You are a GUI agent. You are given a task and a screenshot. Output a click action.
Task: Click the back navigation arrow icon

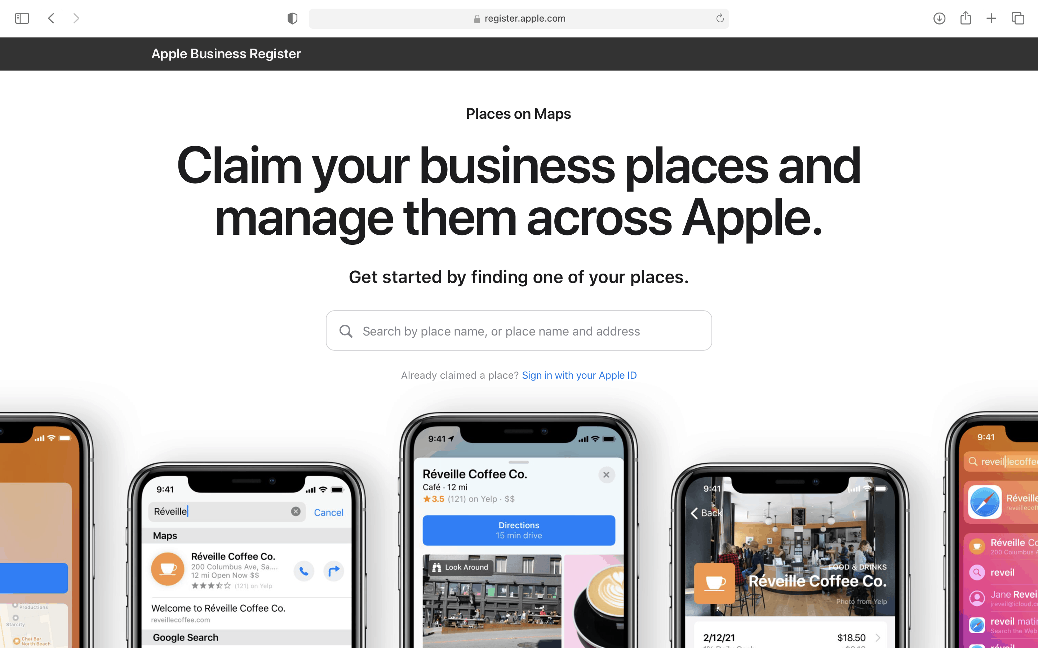51,18
